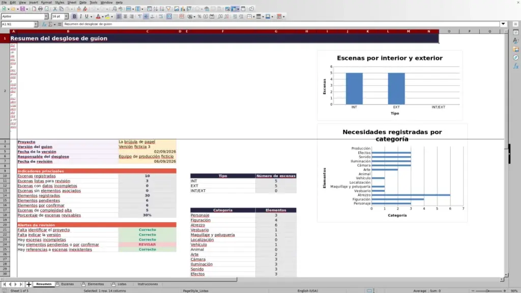Click the Find and Replace icon
This screenshot has width=521, height=293.
point(114,9)
